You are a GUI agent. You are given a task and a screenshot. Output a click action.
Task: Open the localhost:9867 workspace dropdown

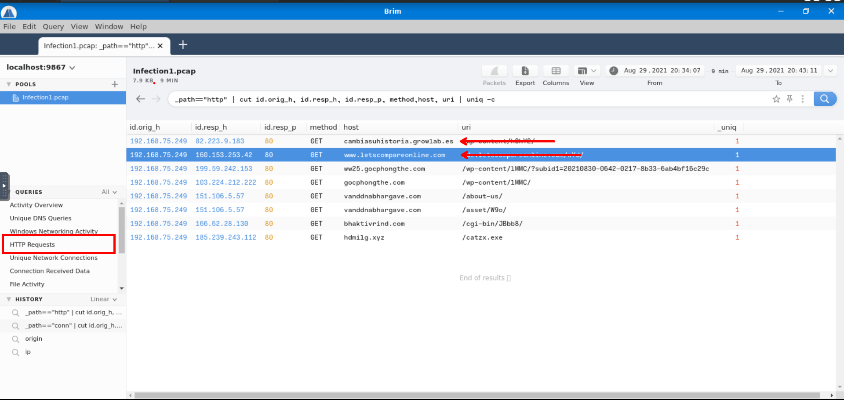[x=72, y=68]
